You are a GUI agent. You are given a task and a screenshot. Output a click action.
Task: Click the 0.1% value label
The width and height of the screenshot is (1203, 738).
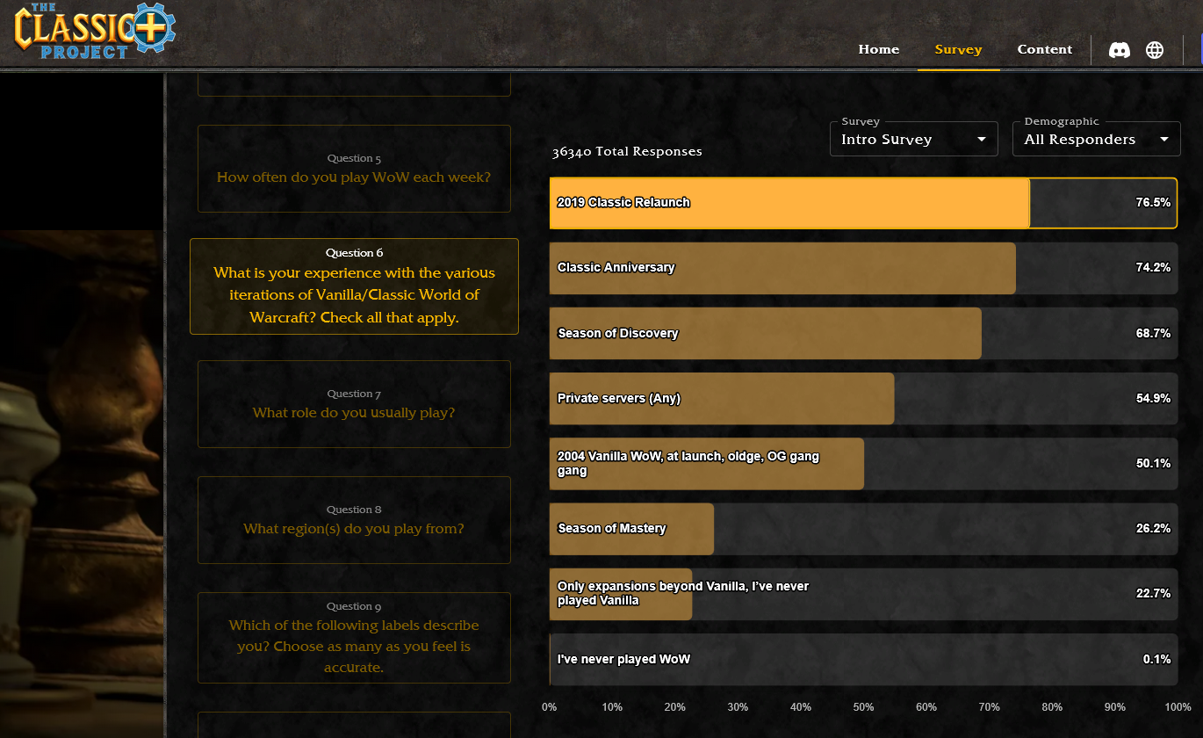1156,660
